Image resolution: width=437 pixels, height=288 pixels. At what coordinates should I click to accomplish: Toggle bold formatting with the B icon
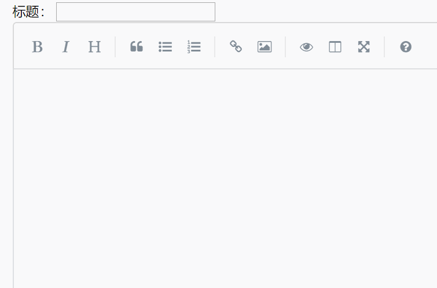pos(38,47)
